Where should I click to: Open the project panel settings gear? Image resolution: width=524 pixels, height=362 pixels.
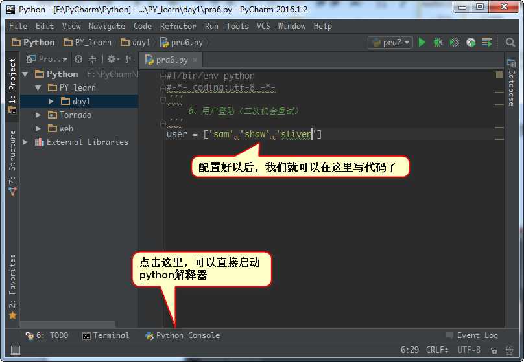113,59
